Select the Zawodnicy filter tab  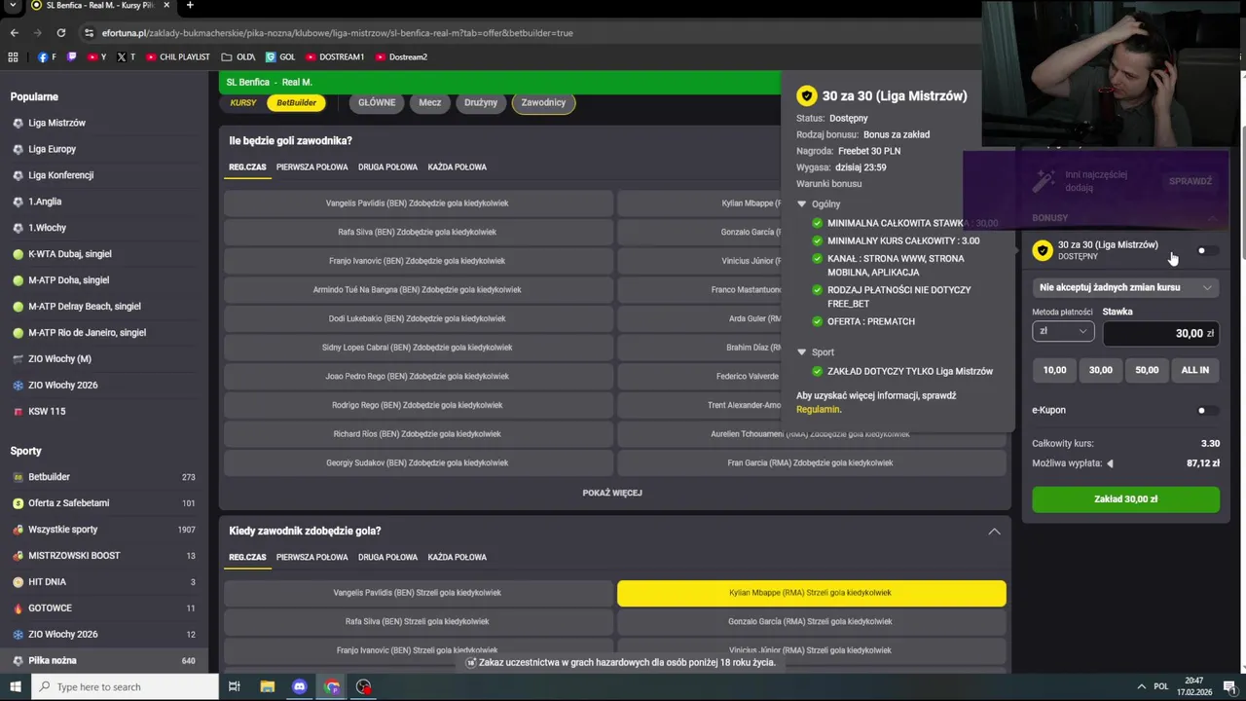[543, 102]
